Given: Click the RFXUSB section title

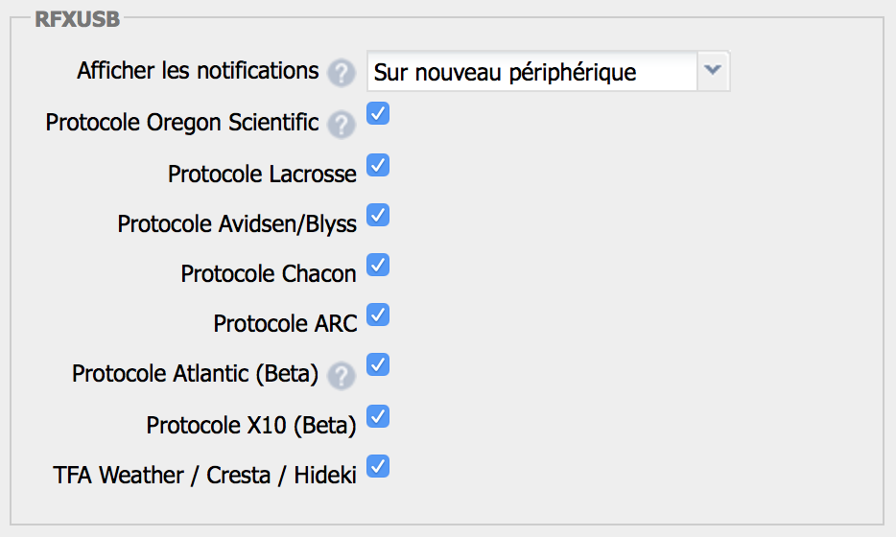Looking at the screenshot, I should [x=77, y=19].
